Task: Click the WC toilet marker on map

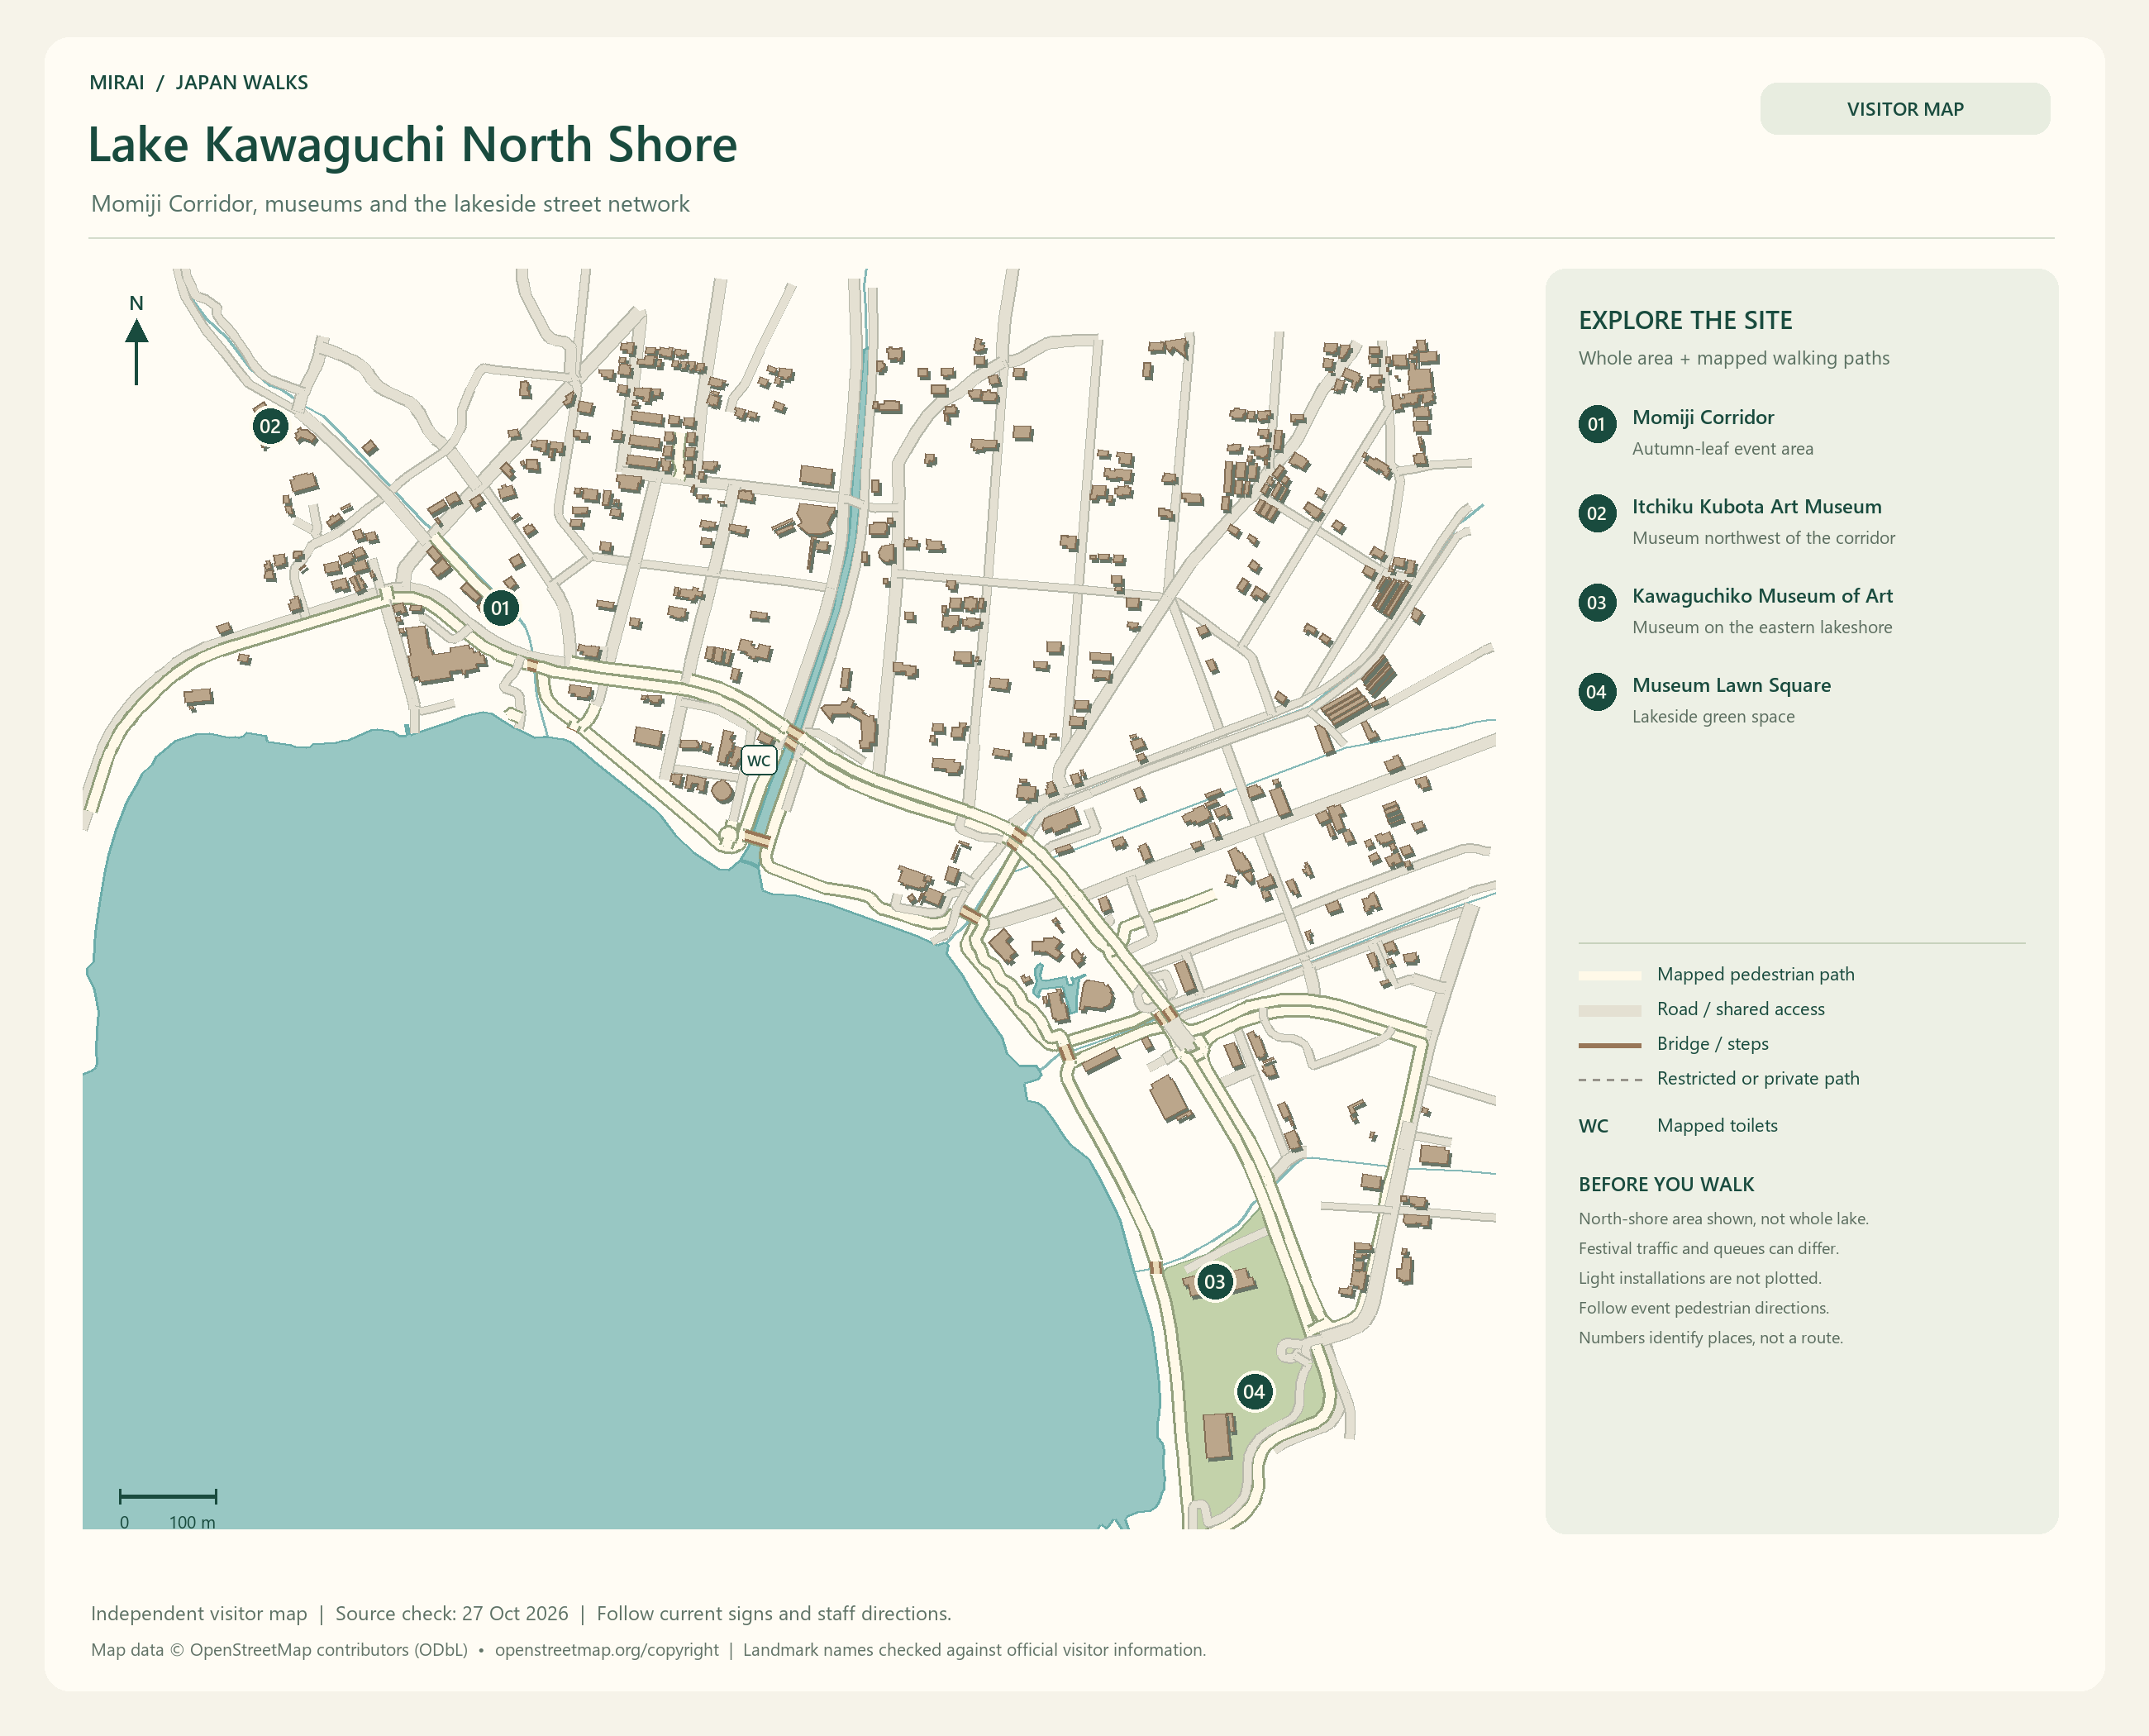Action: [x=759, y=761]
